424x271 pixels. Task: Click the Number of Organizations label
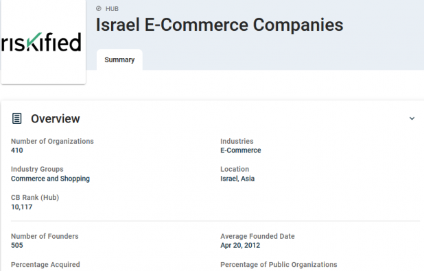click(x=52, y=141)
